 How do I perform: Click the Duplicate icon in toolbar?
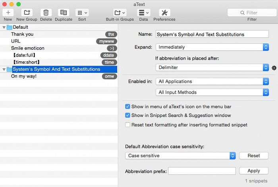click(64, 13)
